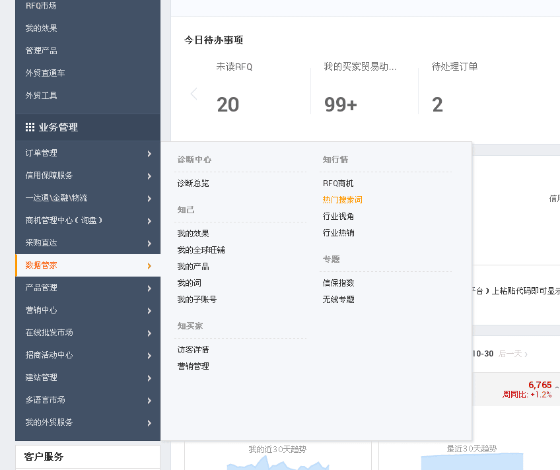
Task: Click the chevron next to 我的外贸服务
Action: click(x=150, y=423)
